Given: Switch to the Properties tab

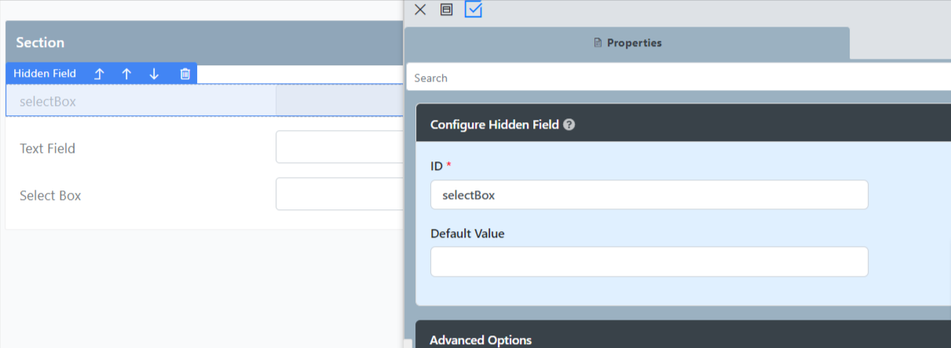Looking at the screenshot, I should (627, 43).
